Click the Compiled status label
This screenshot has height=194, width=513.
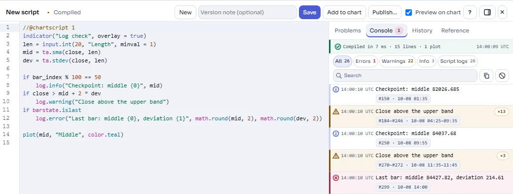tap(67, 12)
